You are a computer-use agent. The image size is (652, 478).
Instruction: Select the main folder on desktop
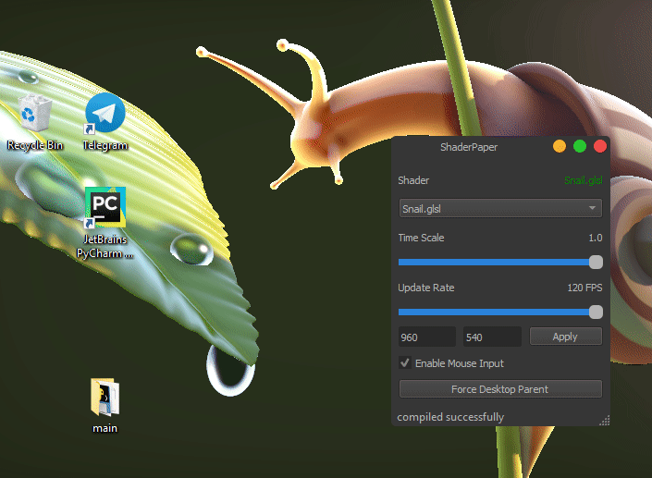pos(105,398)
